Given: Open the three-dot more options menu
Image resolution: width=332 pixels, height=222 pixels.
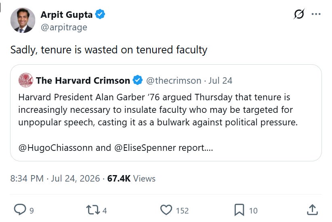Looking at the screenshot, I should tap(316, 14).
